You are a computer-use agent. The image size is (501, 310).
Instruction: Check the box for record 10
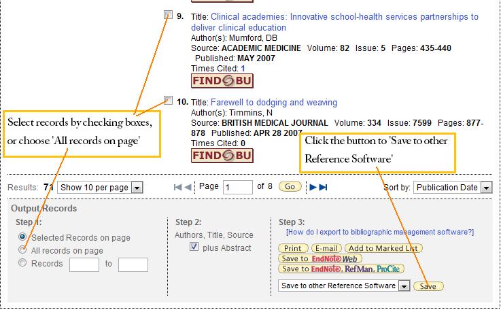pyautogui.click(x=168, y=101)
